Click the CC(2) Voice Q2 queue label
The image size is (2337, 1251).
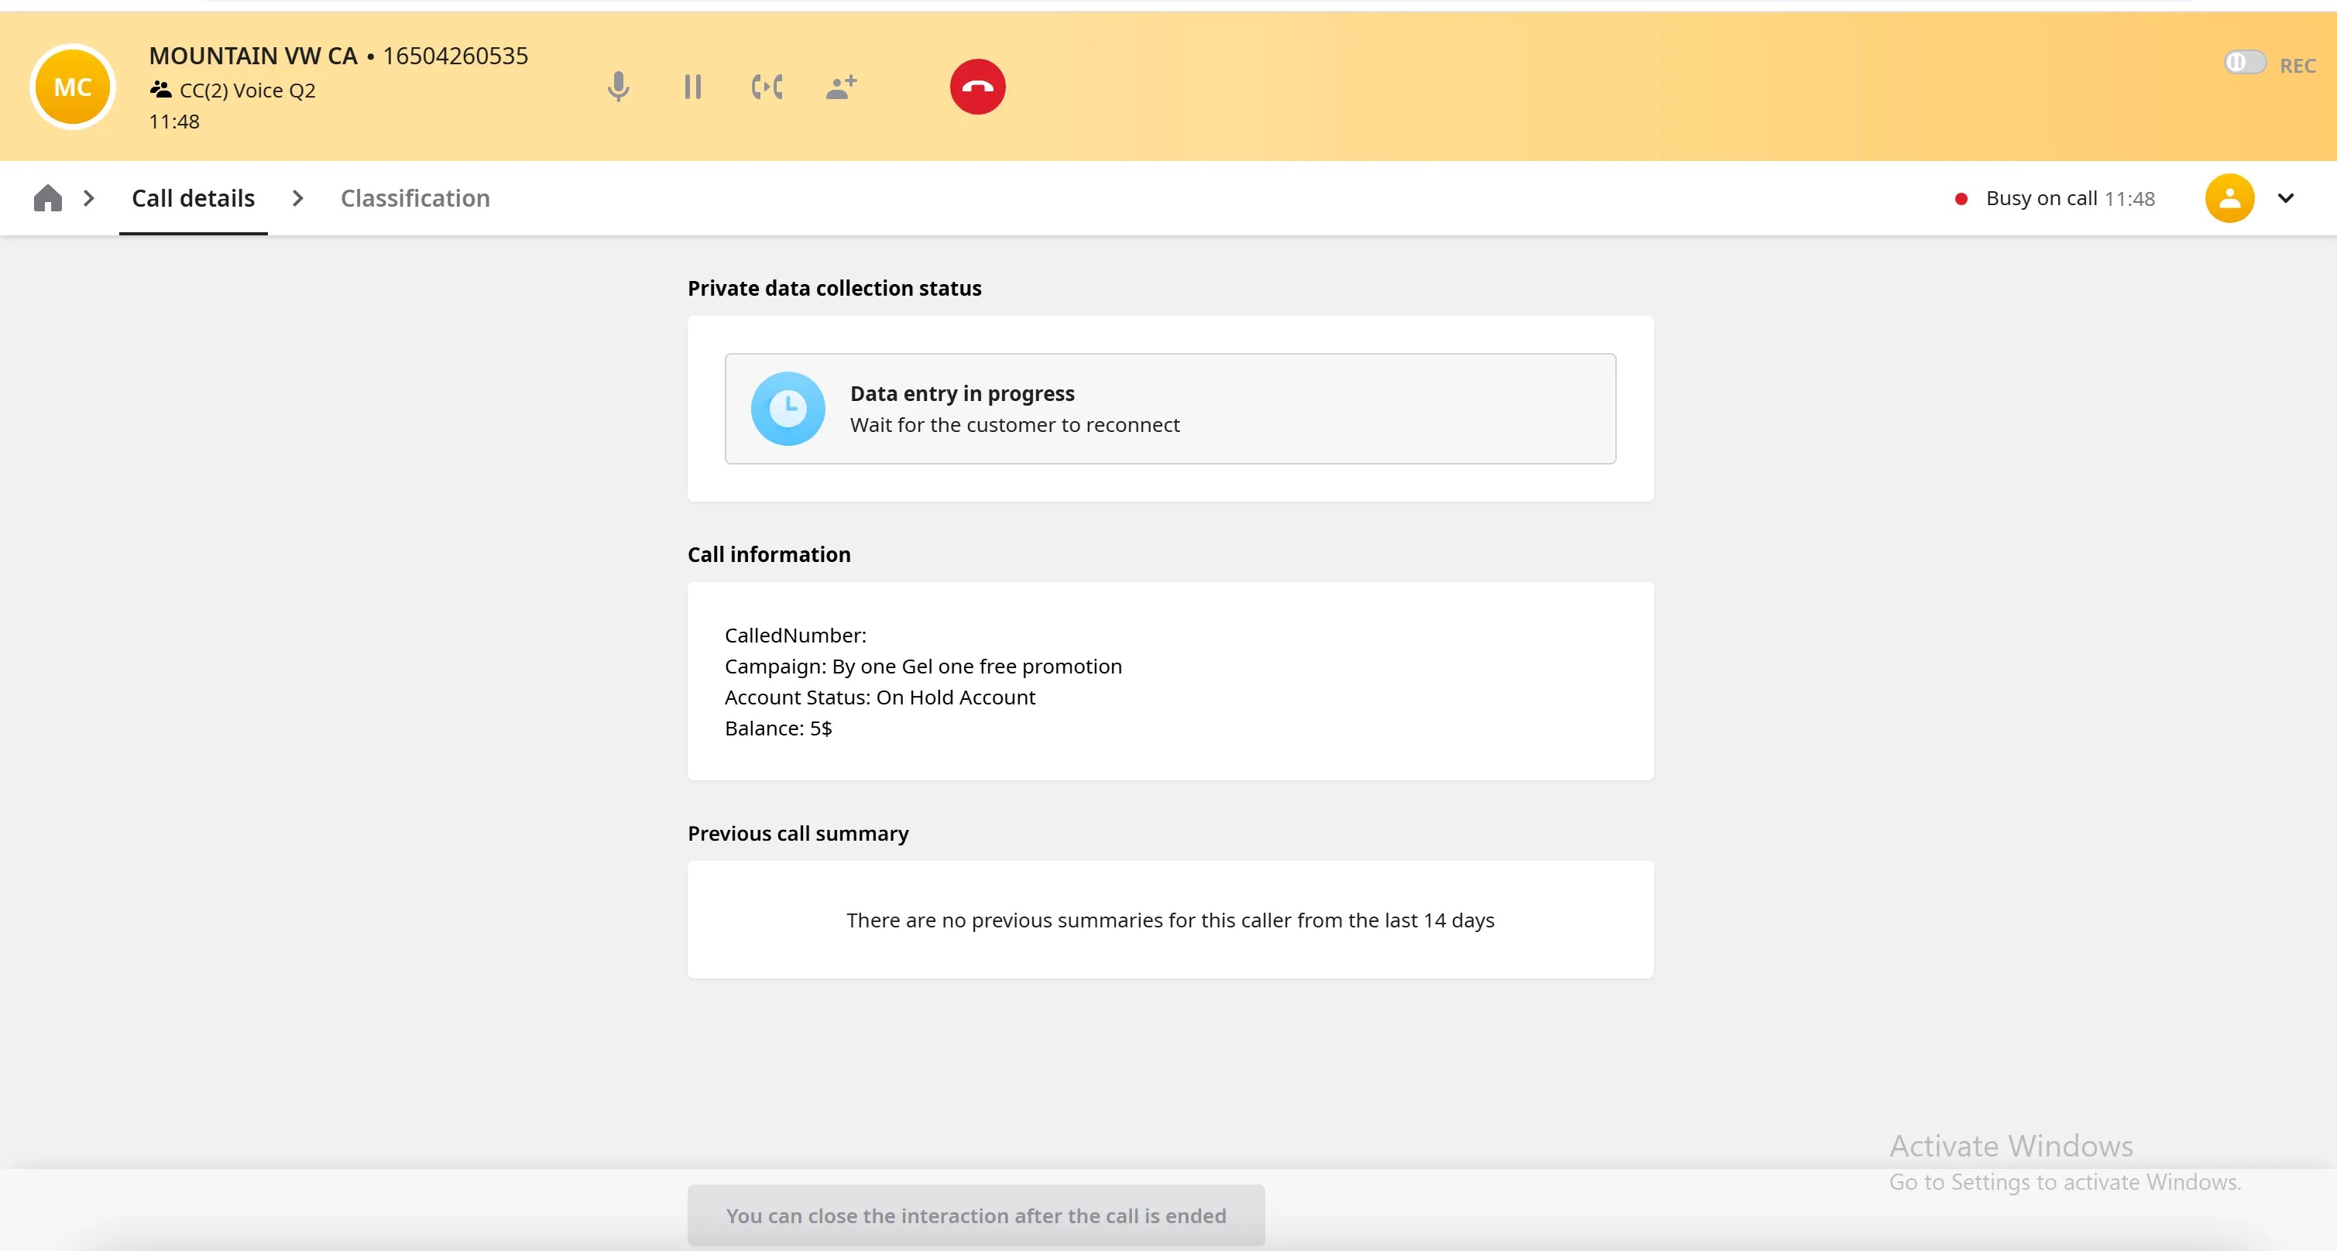click(x=248, y=91)
